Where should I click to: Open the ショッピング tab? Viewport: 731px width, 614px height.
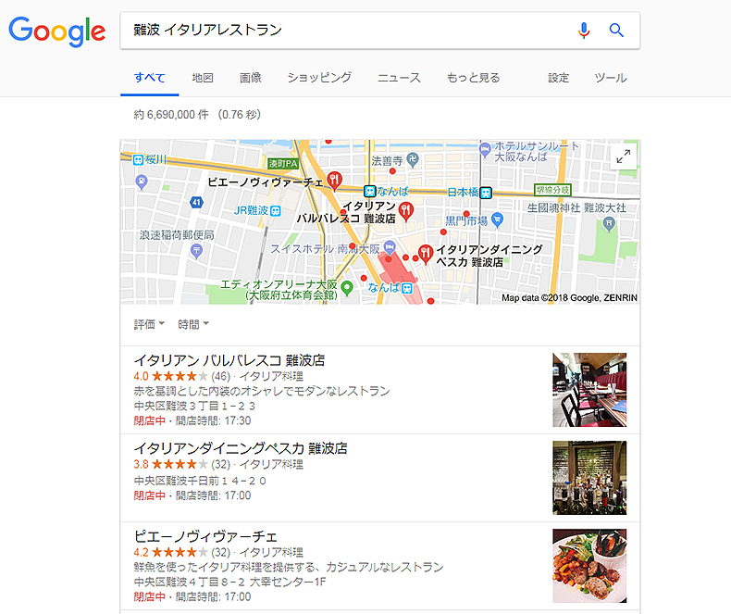tap(319, 78)
